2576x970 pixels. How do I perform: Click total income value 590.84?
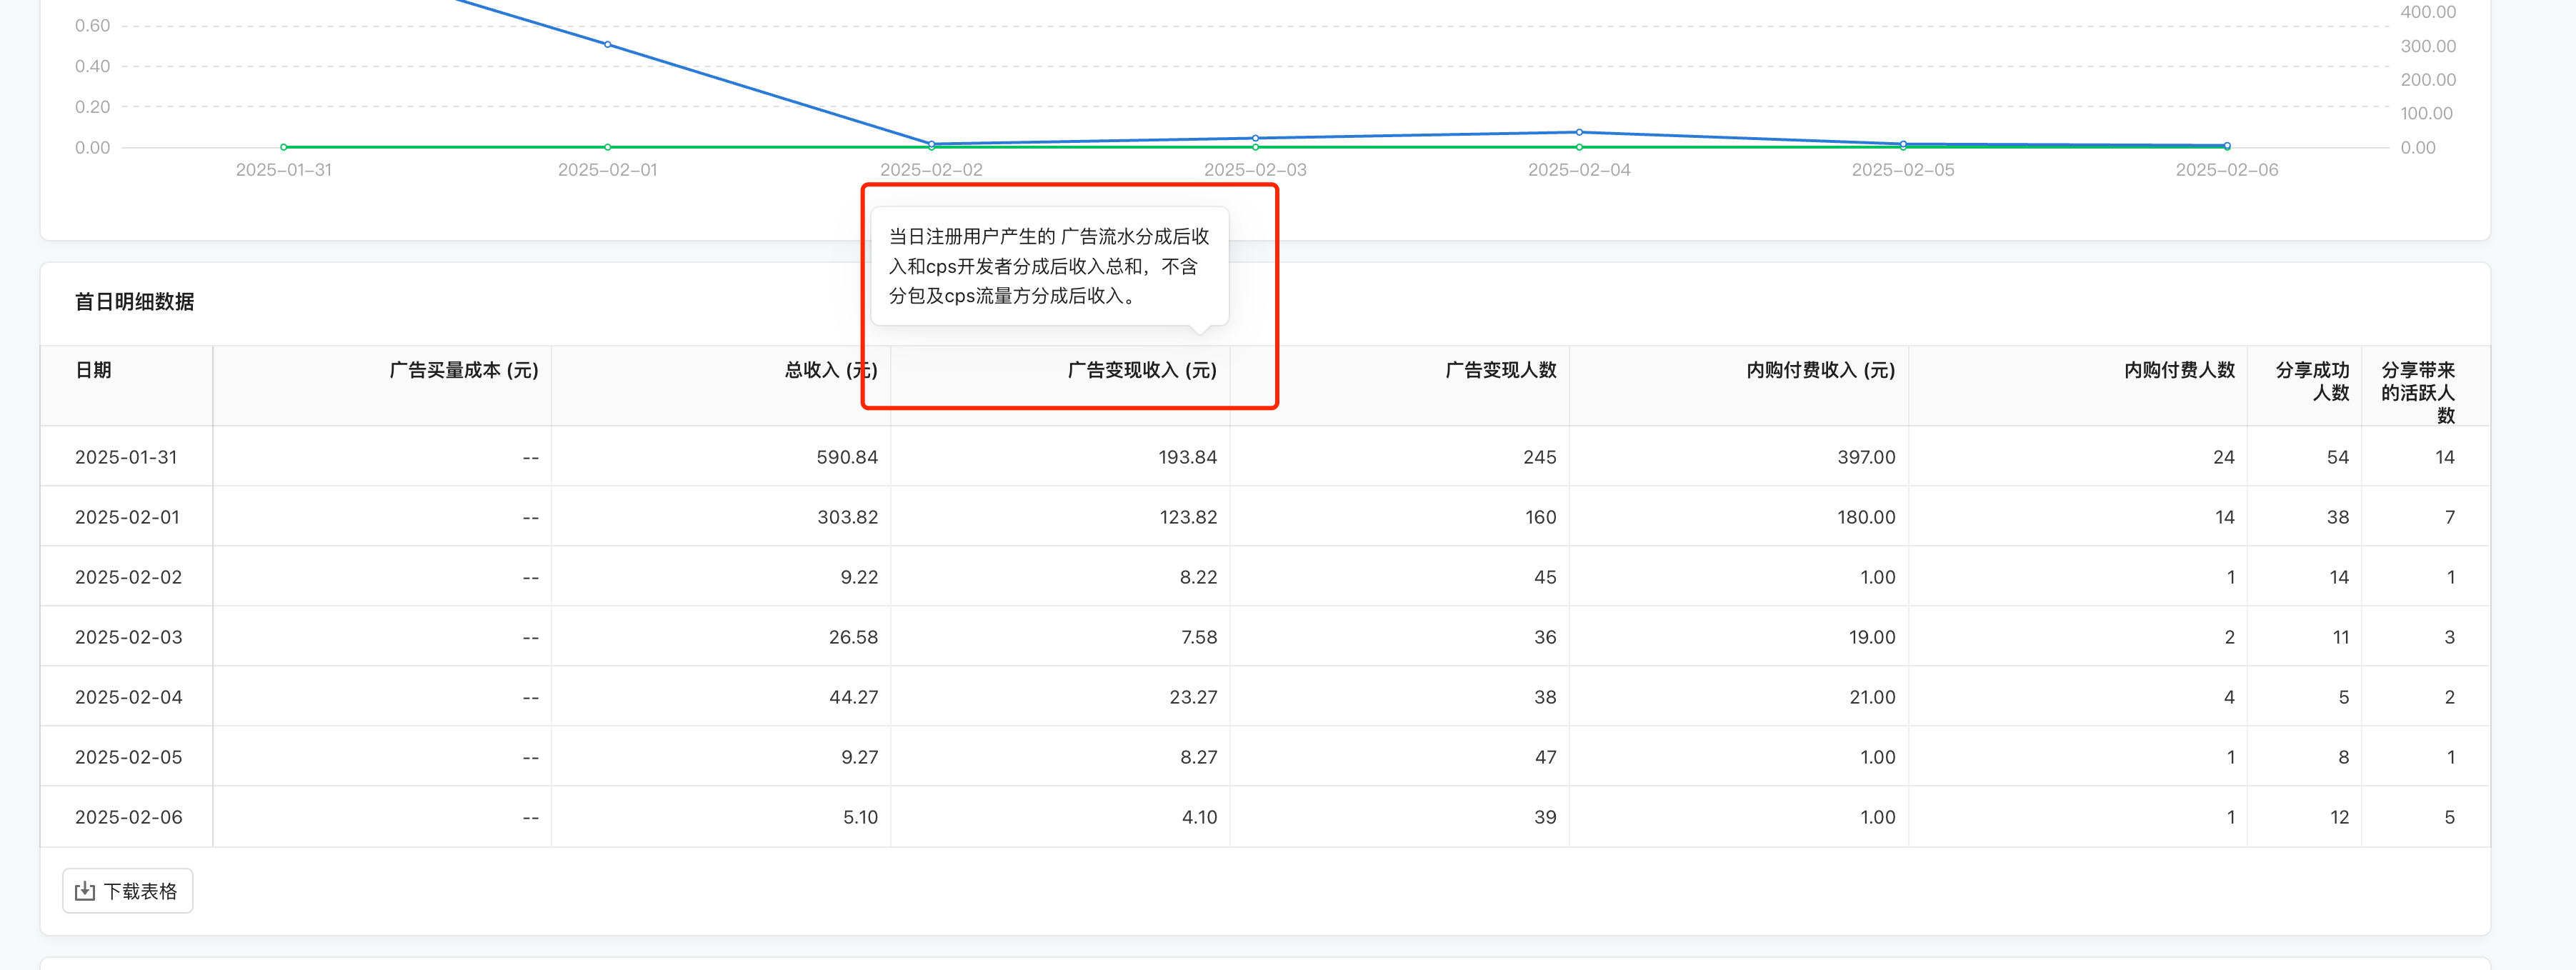click(x=847, y=457)
